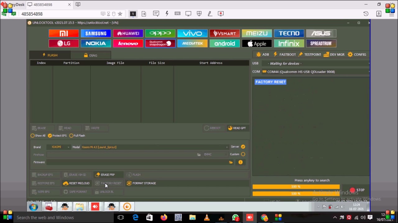398x223 pixels.
Task: Select the Nokia brand logo
Action: pyautogui.click(x=96, y=43)
